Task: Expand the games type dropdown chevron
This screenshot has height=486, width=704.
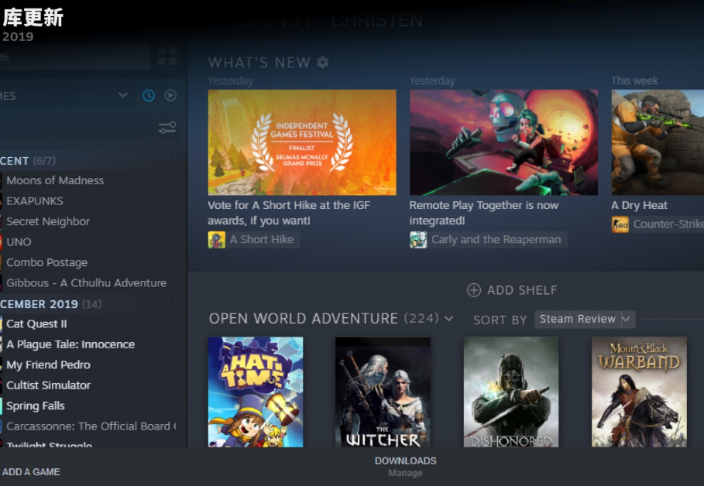Action: (123, 95)
